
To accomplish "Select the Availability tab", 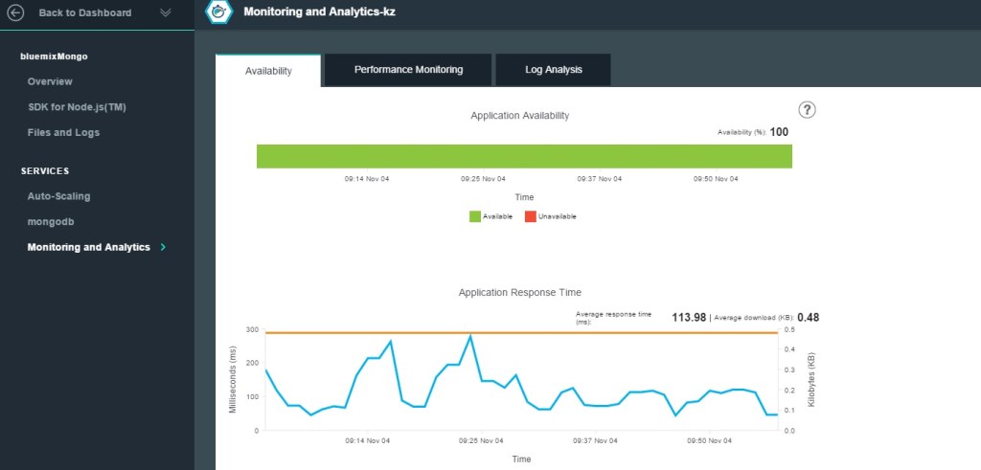I will point(268,71).
